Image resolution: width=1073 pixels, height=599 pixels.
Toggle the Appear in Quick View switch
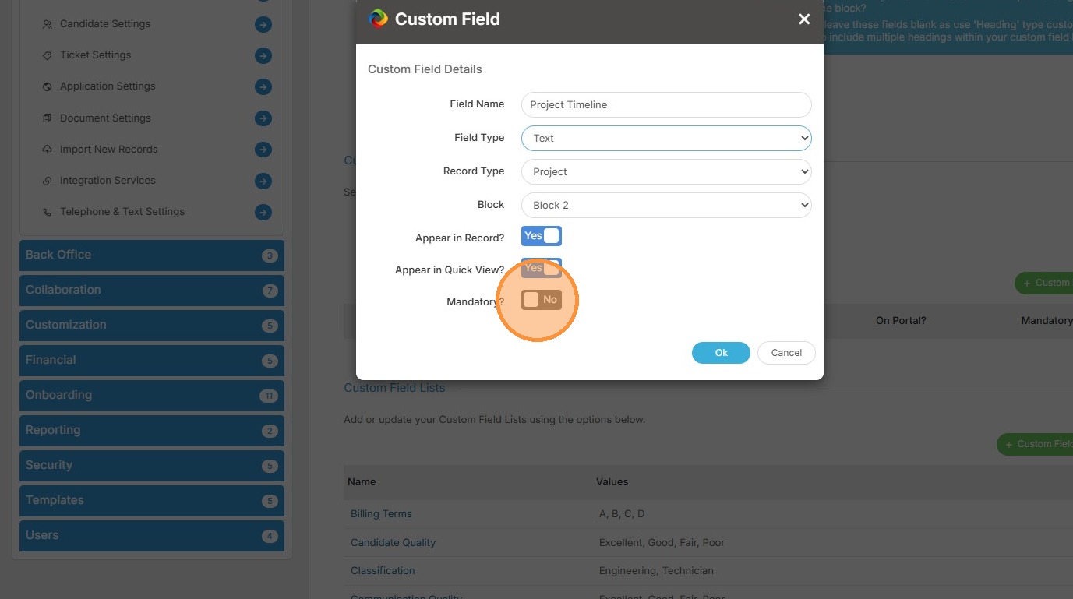[x=542, y=269]
